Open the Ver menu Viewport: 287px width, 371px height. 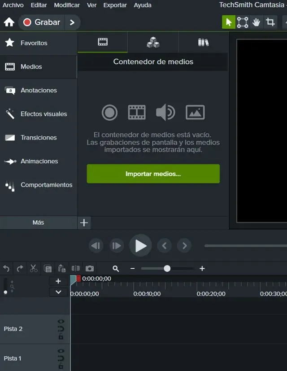91,5
